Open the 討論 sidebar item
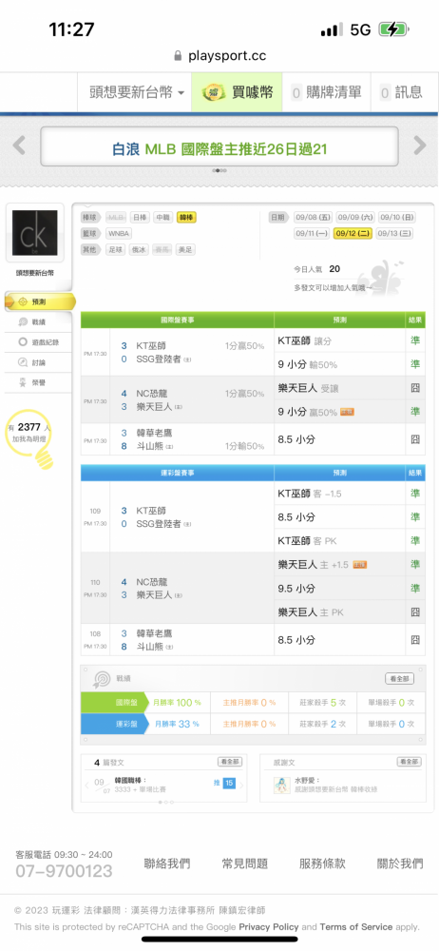439x951 pixels. pyautogui.click(x=38, y=362)
